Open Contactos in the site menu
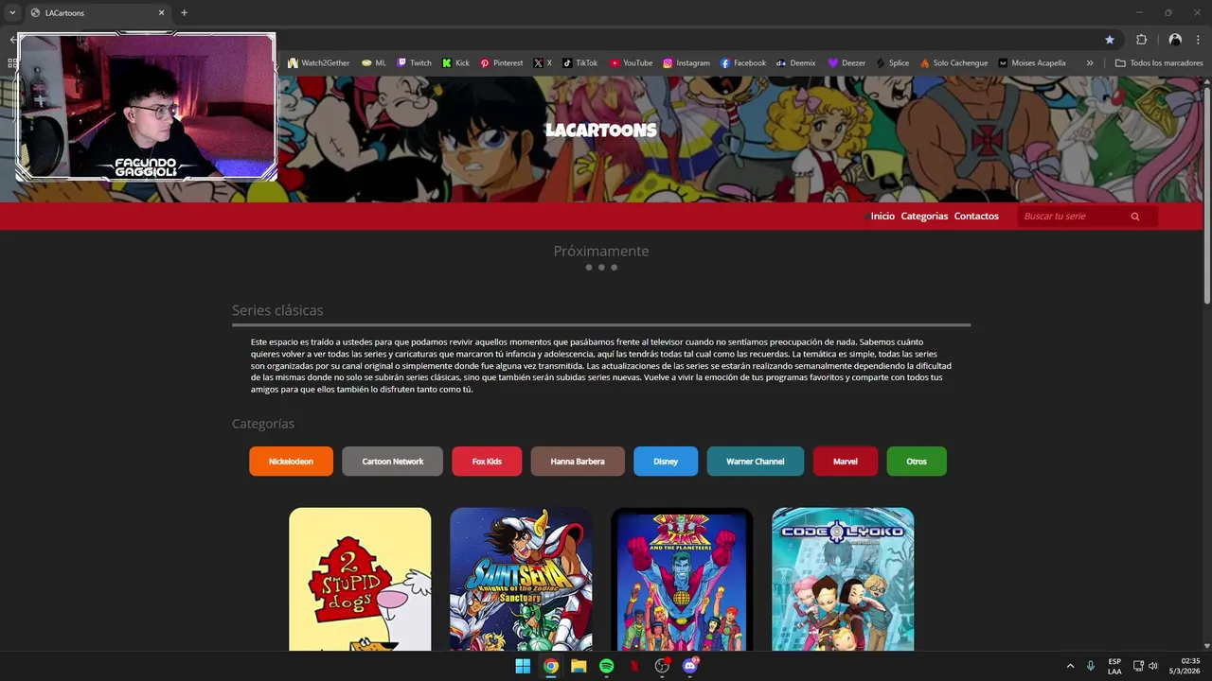1212x681 pixels. [976, 217]
